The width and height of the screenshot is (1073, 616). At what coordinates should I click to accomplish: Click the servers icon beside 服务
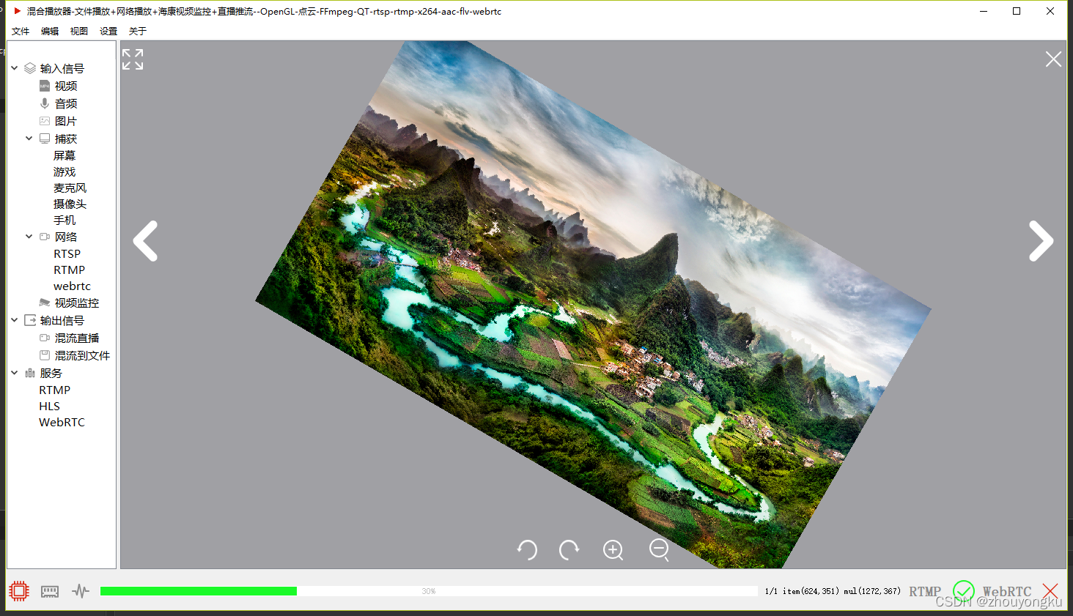[30, 373]
